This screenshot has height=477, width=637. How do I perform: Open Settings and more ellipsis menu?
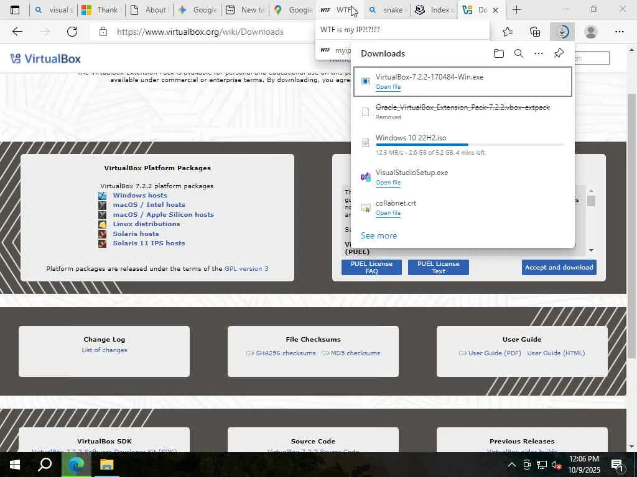619,32
